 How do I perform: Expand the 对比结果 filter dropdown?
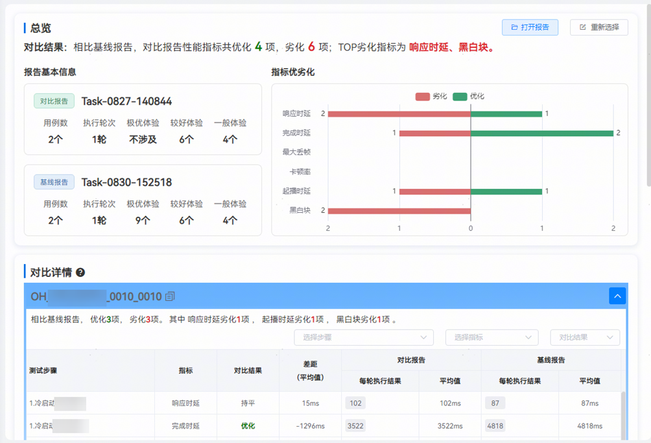585,337
